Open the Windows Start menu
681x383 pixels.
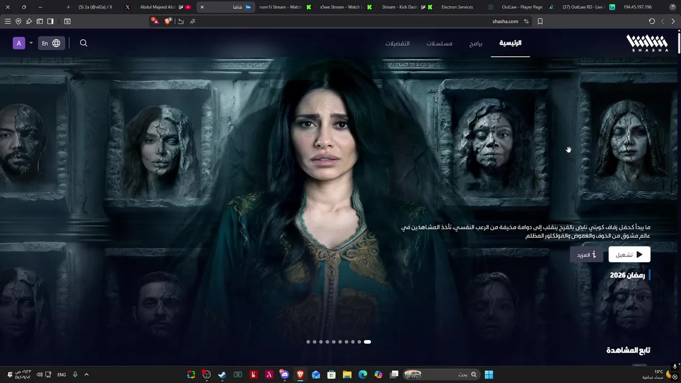coord(489,374)
